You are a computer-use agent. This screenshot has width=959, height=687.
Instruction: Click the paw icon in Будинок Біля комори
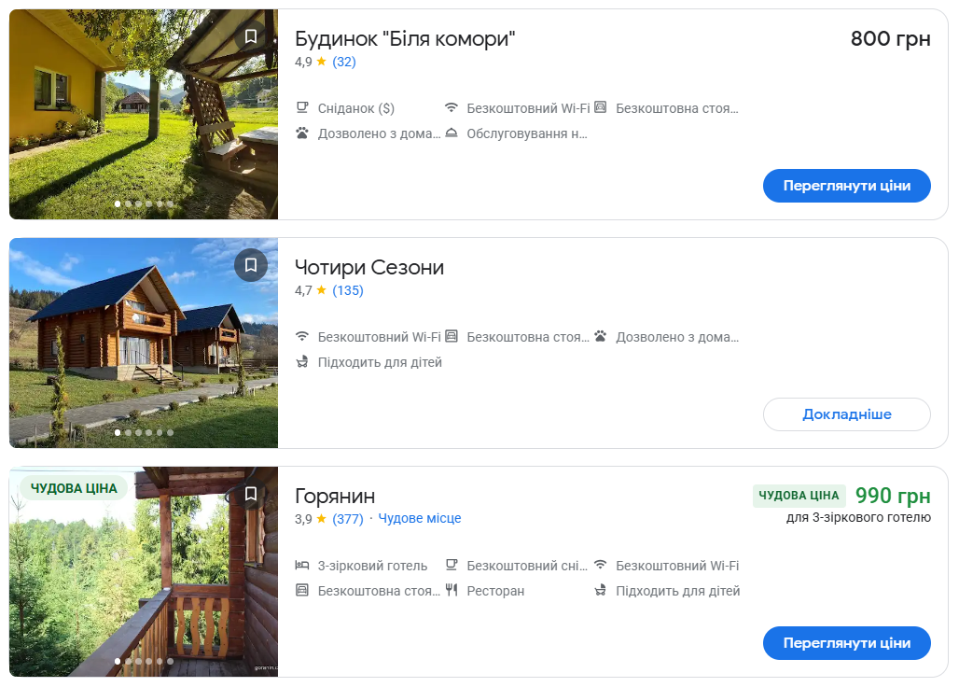302,133
